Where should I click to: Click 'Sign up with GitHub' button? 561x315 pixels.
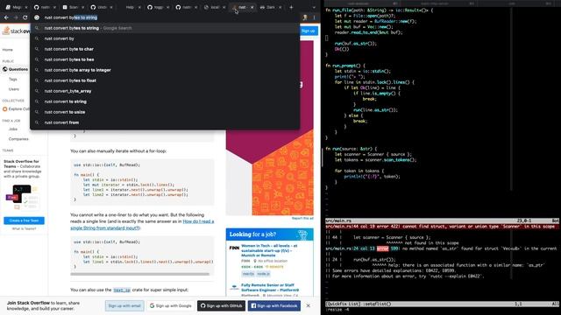[221, 305]
